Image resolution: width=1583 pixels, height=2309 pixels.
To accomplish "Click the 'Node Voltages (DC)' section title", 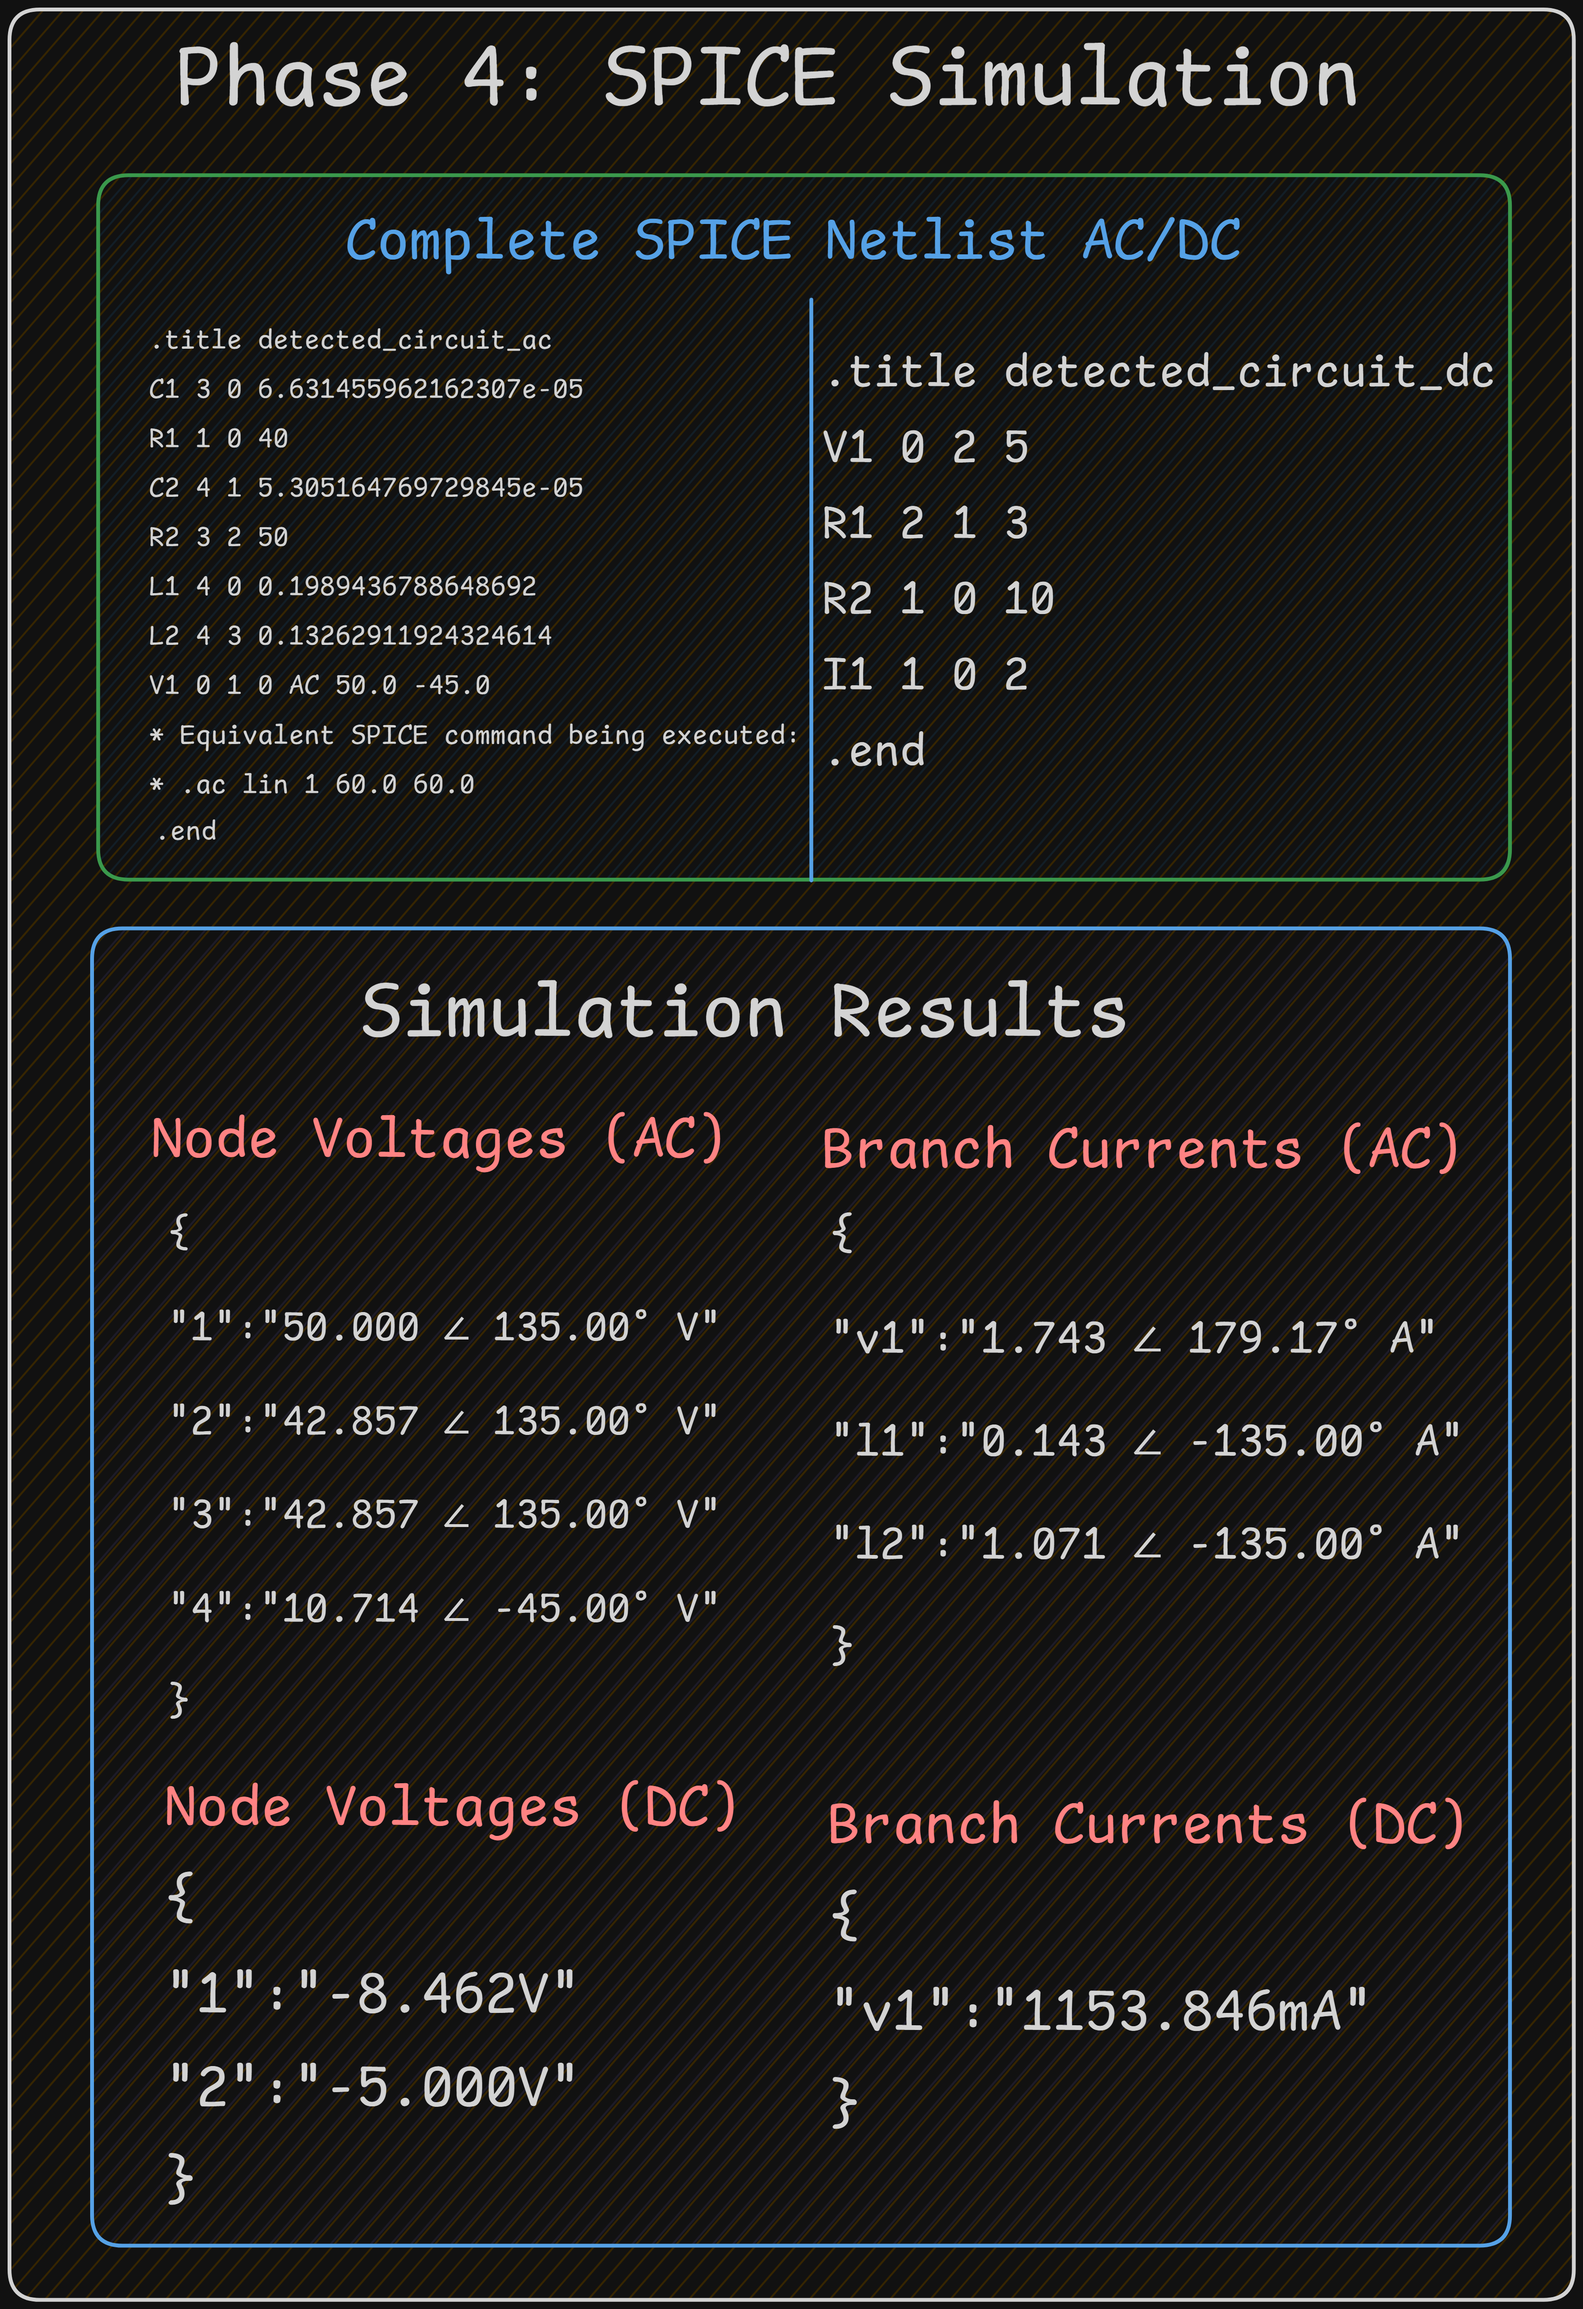I will coord(450,1806).
